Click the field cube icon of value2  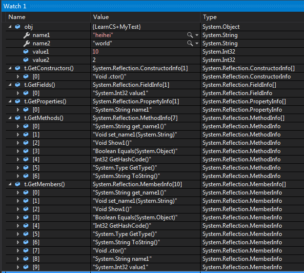[26, 59]
